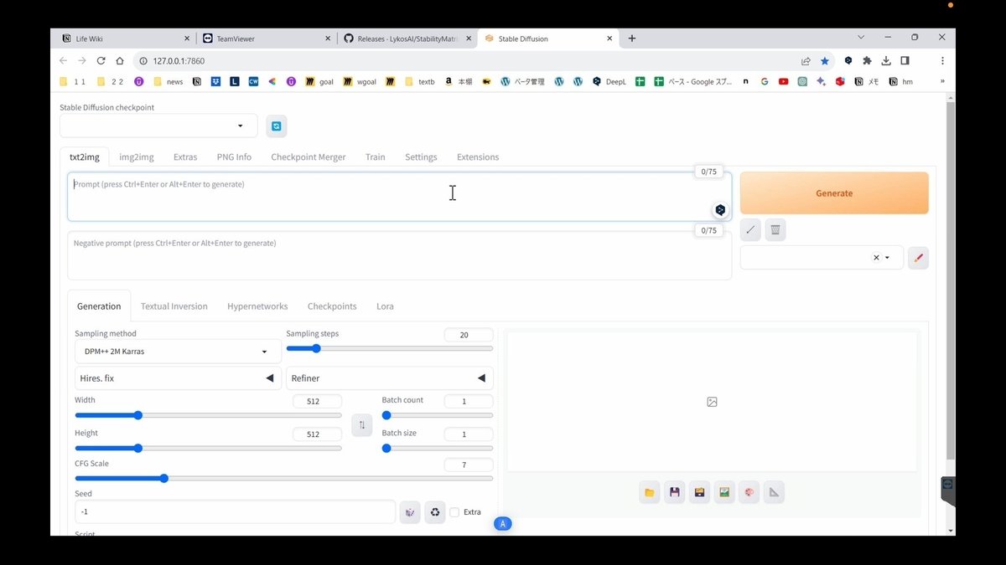Open the DeepL bookmark

tap(609, 81)
